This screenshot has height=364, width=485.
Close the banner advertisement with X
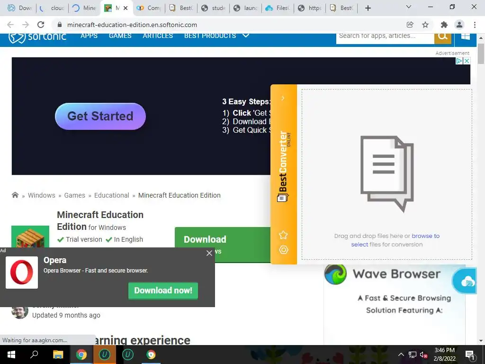coord(467,61)
